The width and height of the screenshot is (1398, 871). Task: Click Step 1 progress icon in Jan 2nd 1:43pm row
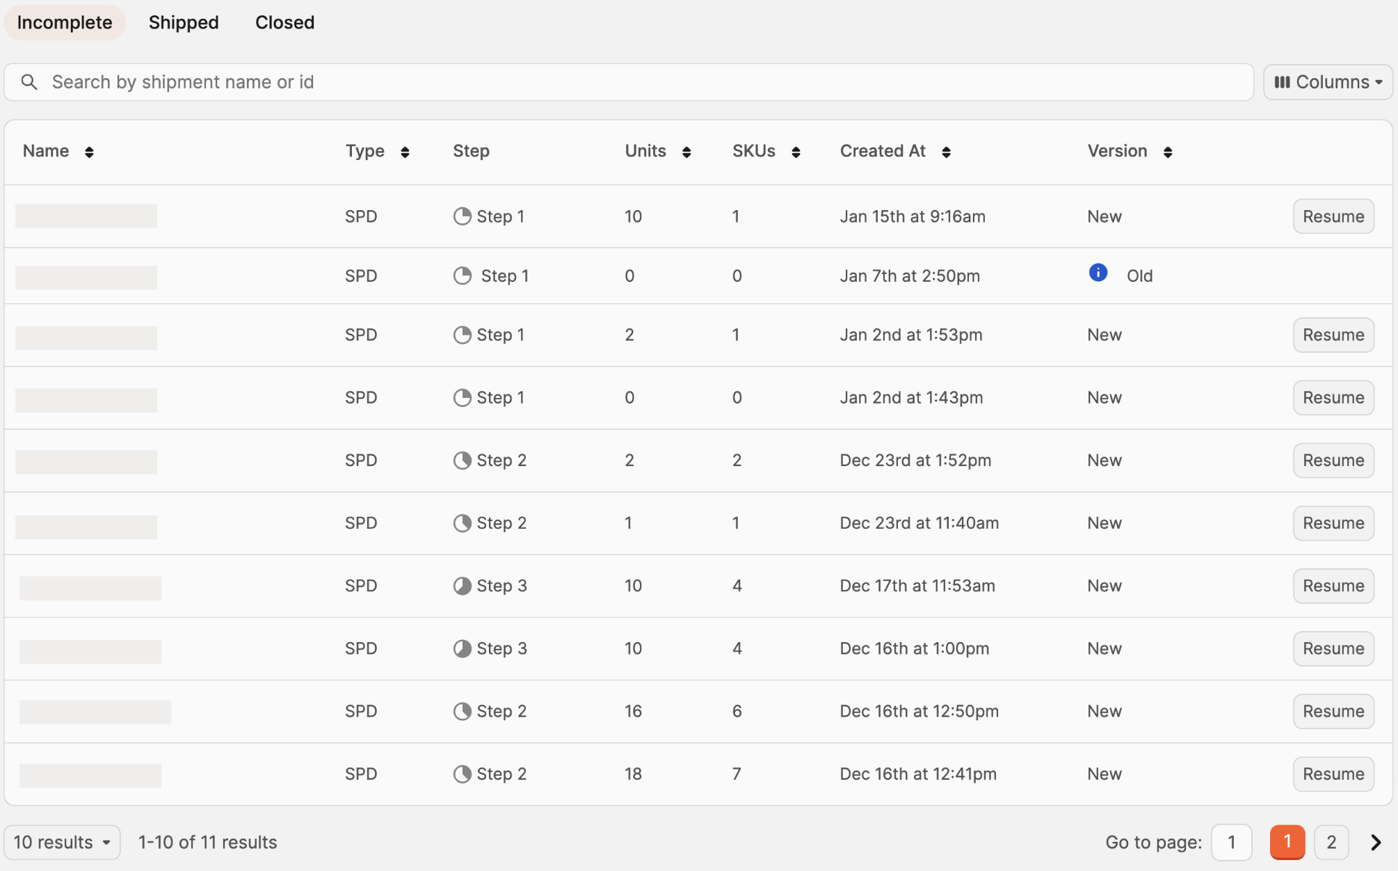click(x=463, y=397)
